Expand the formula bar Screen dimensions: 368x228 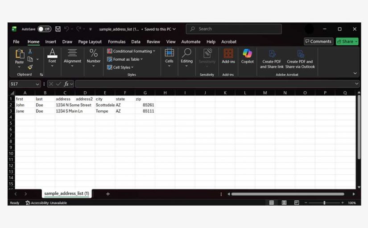tap(357, 84)
